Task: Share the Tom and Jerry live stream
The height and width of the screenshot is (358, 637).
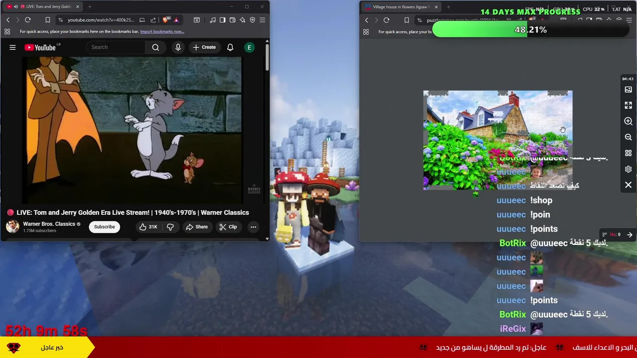Action: pyautogui.click(x=197, y=227)
